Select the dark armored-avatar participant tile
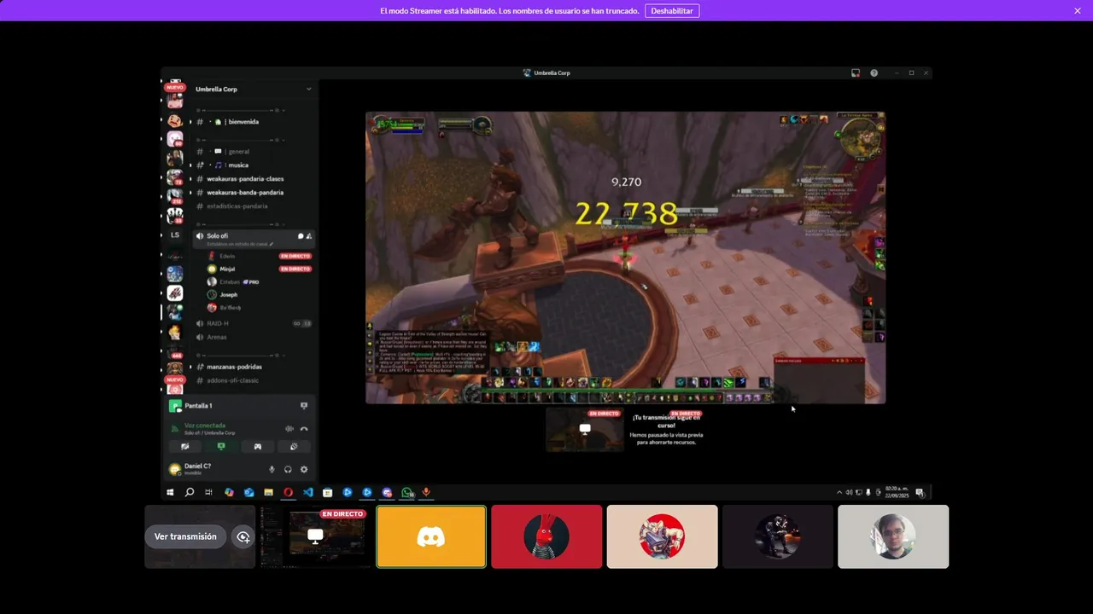 [778, 536]
